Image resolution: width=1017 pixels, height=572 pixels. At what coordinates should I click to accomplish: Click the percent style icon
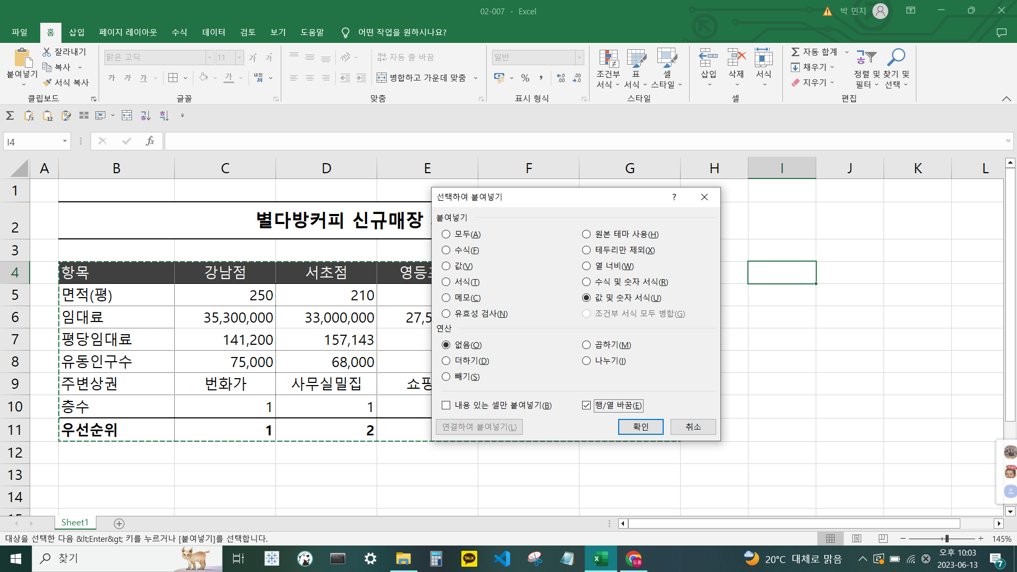click(x=525, y=78)
